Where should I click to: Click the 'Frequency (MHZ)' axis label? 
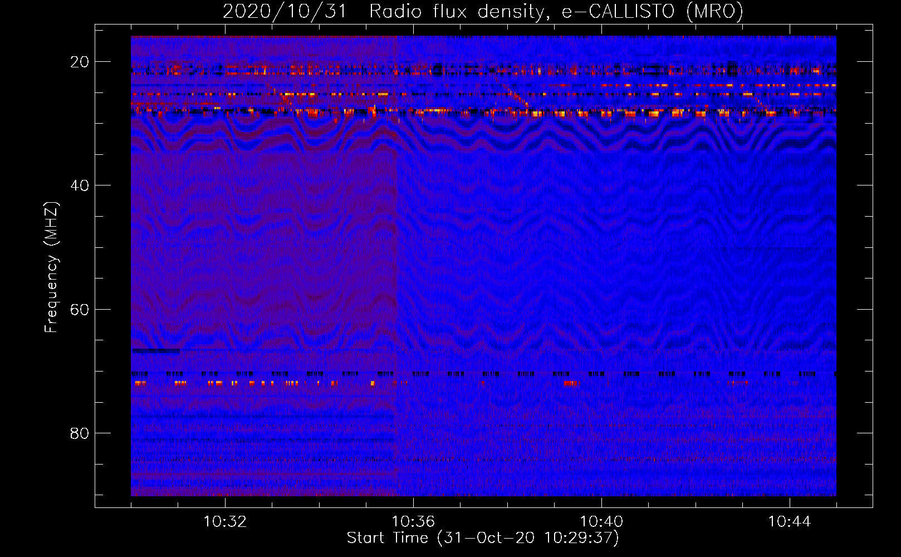pos(51,267)
